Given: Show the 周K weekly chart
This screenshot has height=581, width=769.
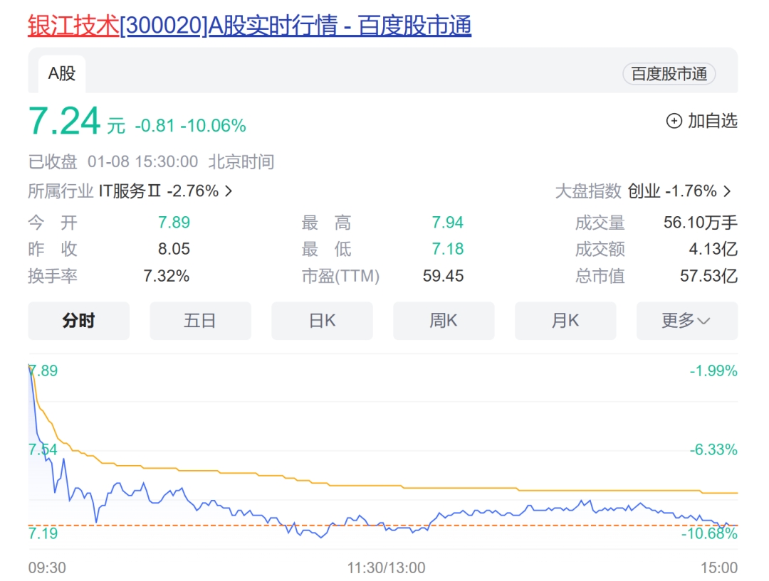Looking at the screenshot, I should click(x=443, y=321).
